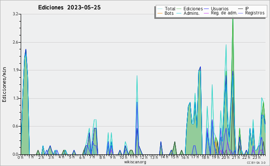Click the 12 h marker on time axis
Image resolution: width=270 pixels, height=166 pixels.
(144, 157)
